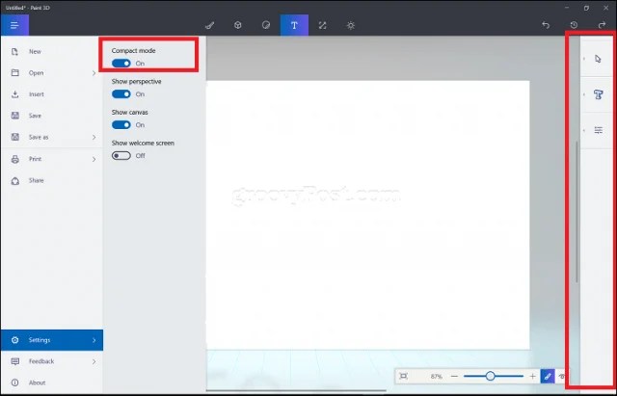The height and width of the screenshot is (396, 617).
Task: Select the Brushes tool in top toolbar
Action: click(210, 25)
